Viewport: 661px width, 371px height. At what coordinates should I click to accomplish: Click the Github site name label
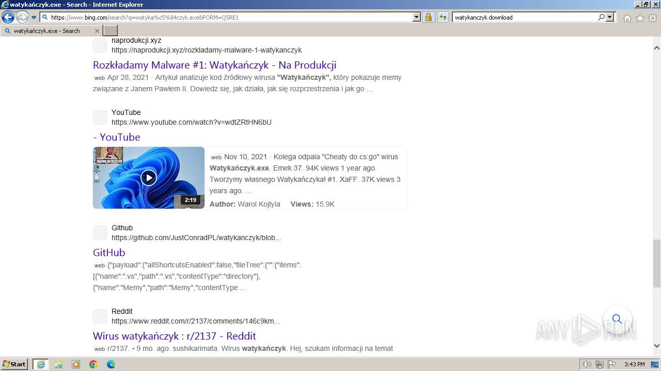pos(122,228)
